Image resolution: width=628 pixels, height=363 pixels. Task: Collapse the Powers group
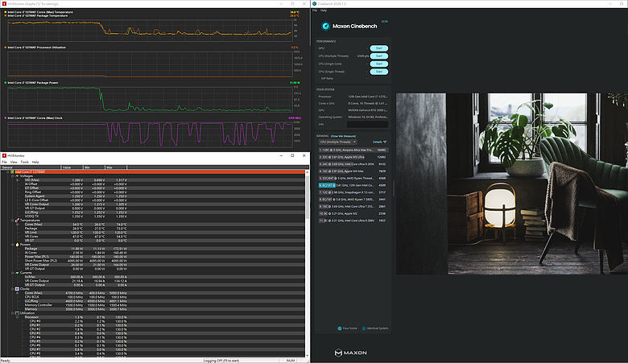tap(12, 245)
